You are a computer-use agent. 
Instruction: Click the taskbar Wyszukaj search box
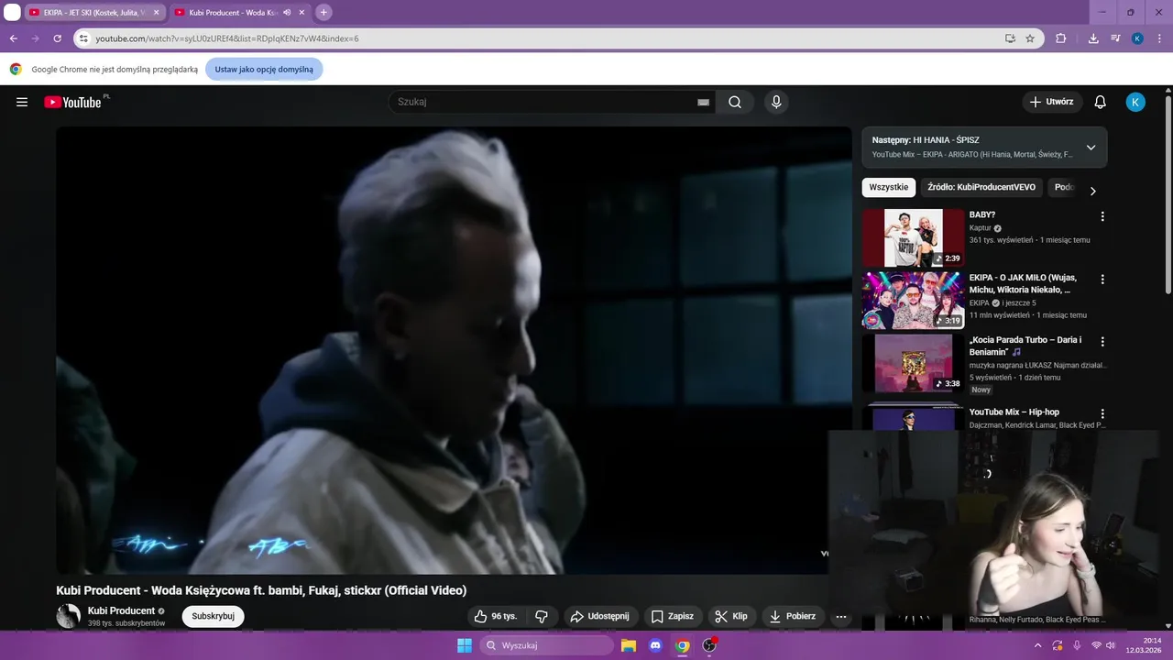[546, 645]
